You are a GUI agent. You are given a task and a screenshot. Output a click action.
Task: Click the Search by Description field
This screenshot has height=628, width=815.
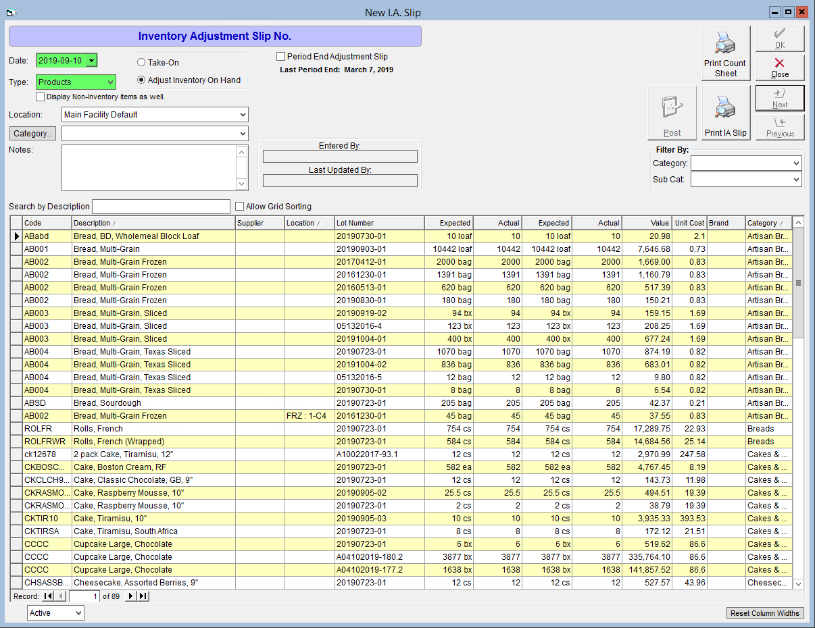point(161,207)
